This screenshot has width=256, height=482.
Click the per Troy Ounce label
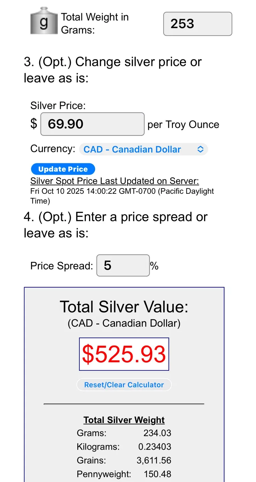pyautogui.click(x=183, y=125)
